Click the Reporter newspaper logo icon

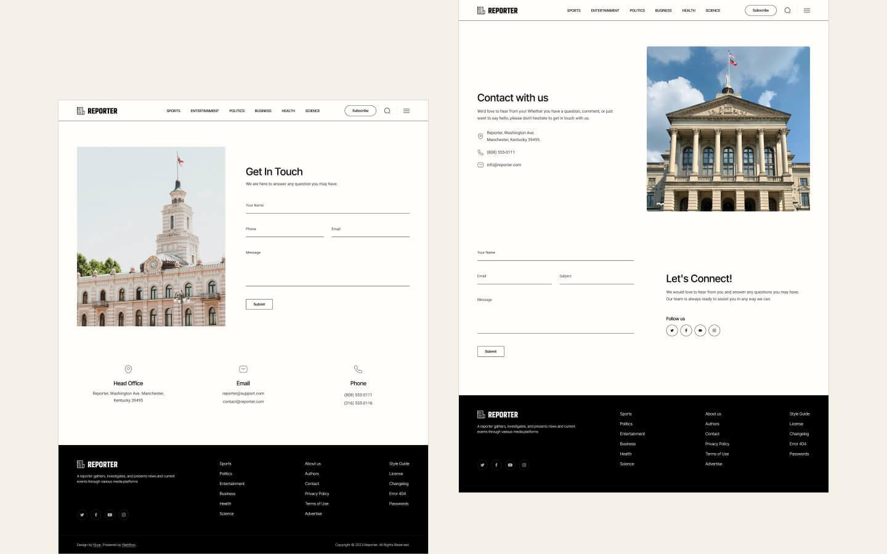[81, 111]
